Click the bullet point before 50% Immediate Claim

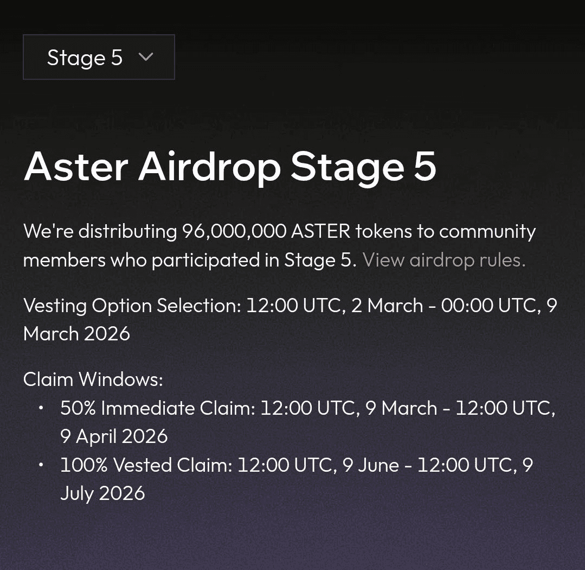(x=41, y=408)
